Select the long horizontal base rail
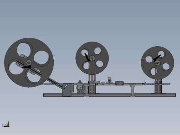Viewport: 180px width, 135px height. tap(110, 95)
